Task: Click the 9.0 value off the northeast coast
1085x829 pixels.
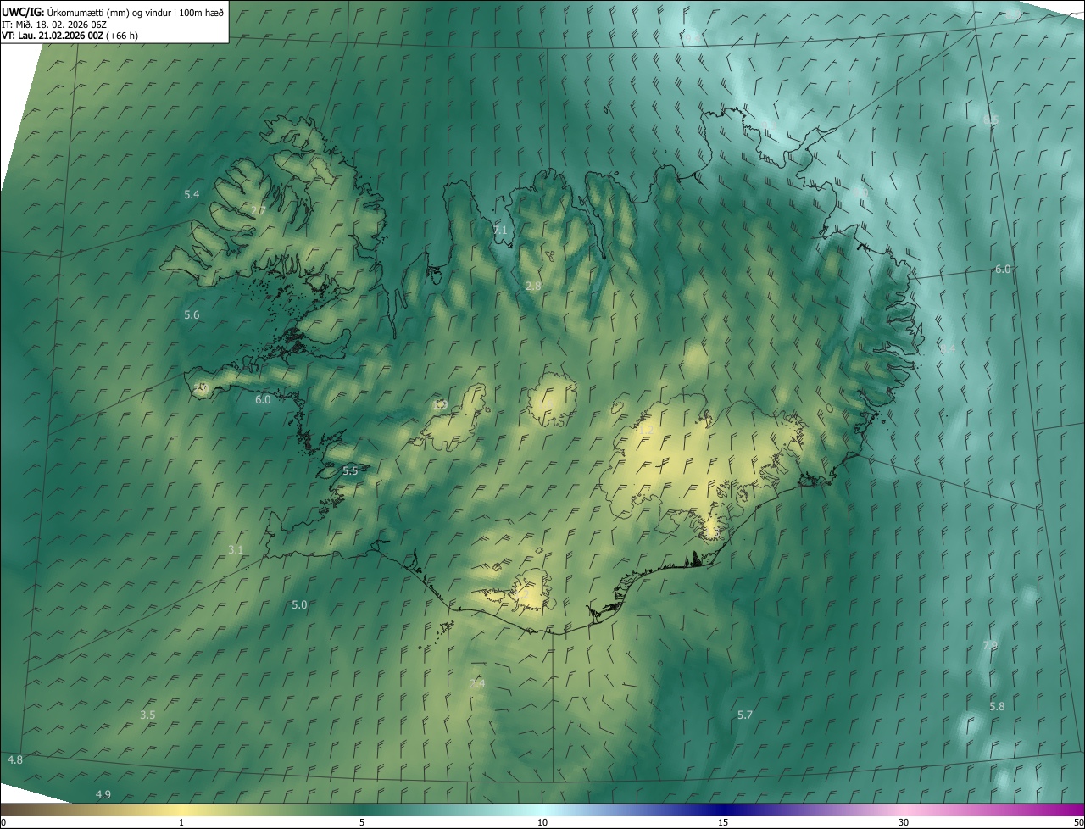Action: pyautogui.click(x=861, y=193)
